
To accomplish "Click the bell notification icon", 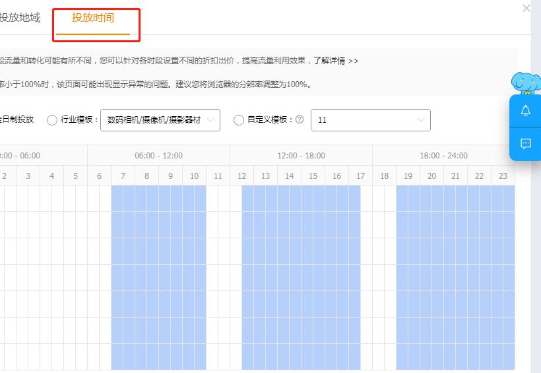I will coord(525,110).
